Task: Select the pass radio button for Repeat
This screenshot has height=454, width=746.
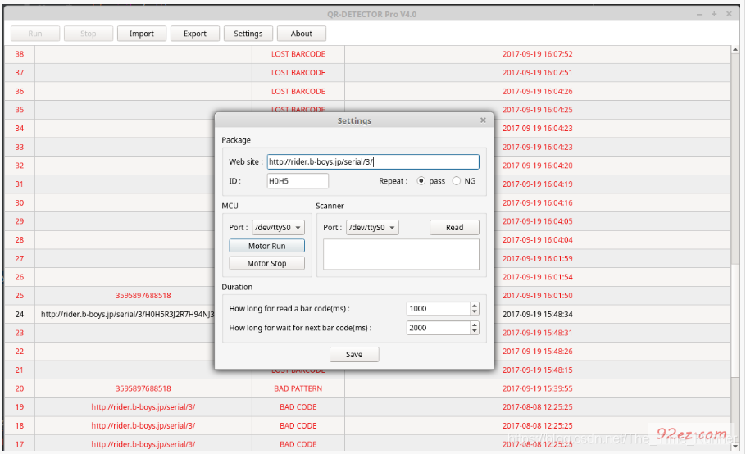Action: point(421,180)
